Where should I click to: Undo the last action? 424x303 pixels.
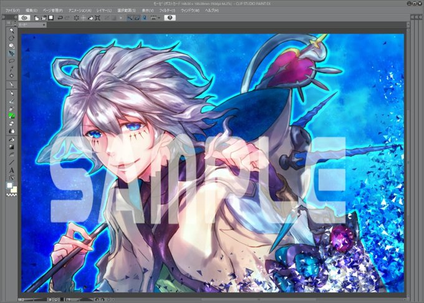tap(60, 18)
